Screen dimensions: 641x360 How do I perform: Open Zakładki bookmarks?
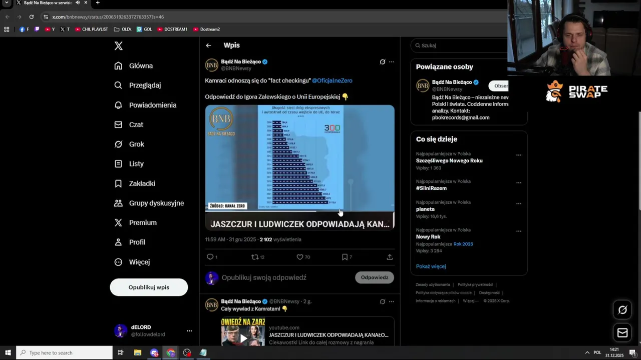click(x=135, y=183)
